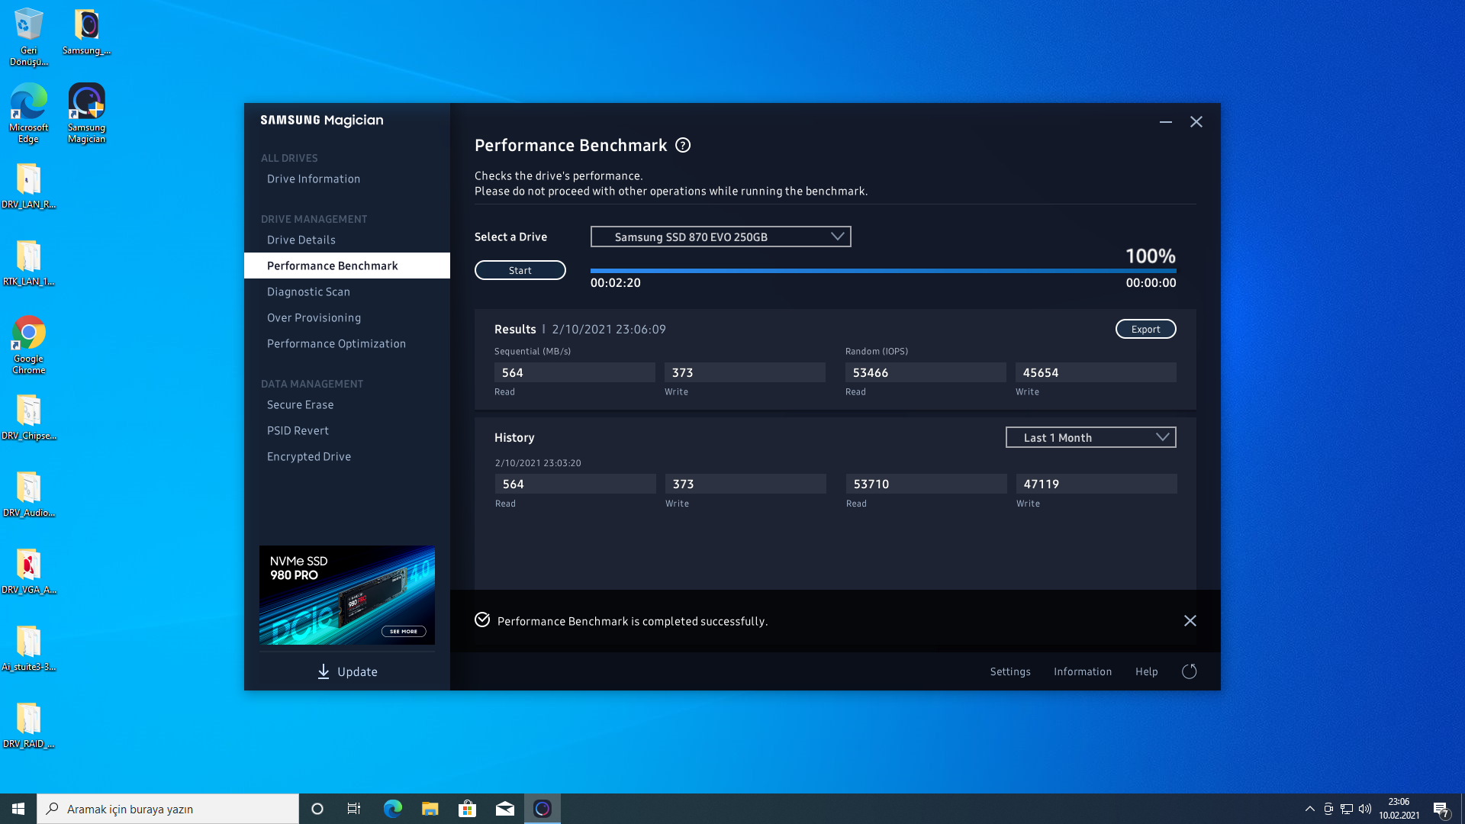Open Encrypted Drive
This screenshot has width=1465, height=824.
click(x=309, y=456)
